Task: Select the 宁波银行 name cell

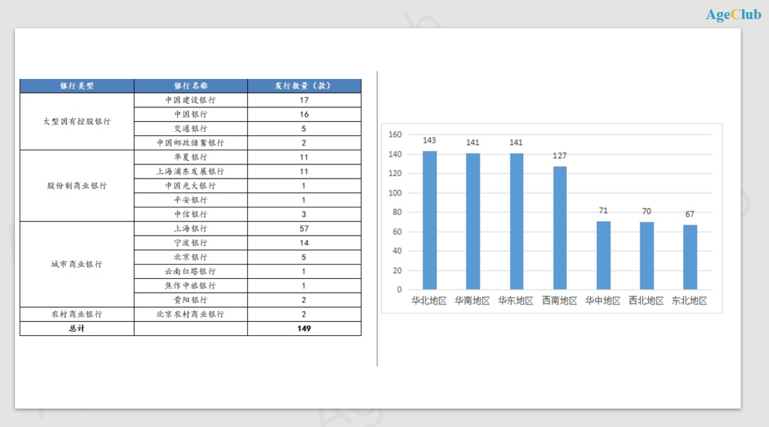Action: [191, 243]
